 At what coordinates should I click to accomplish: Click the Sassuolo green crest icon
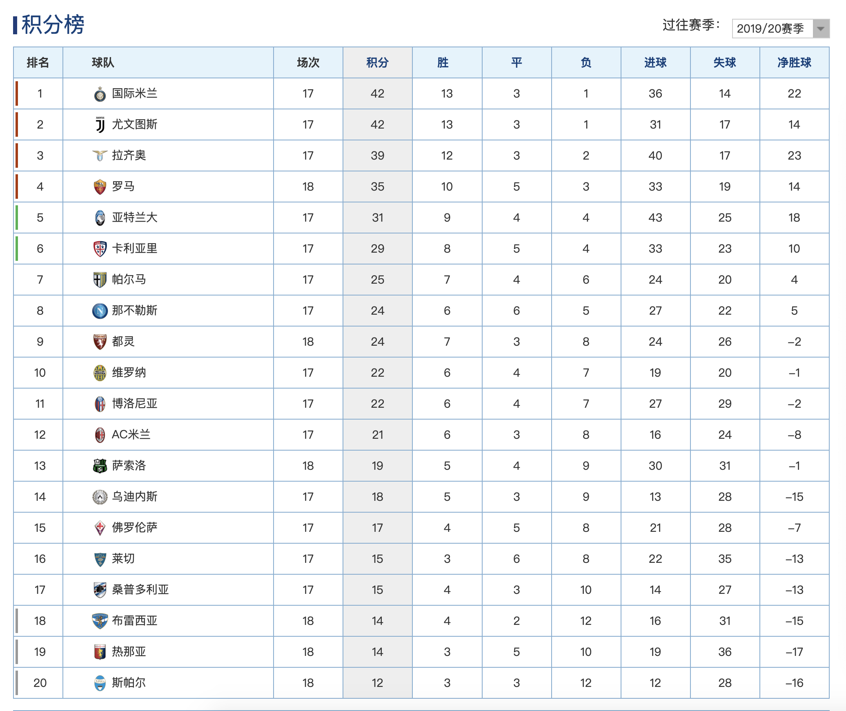(100, 466)
